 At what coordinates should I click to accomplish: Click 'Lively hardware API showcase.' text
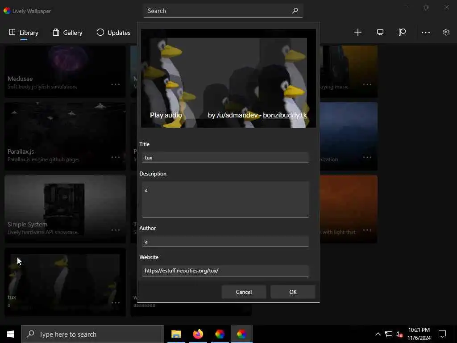[43, 232]
